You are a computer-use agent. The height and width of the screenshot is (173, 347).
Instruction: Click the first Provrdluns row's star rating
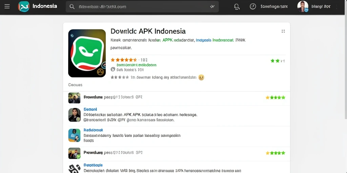pyautogui.click(x=275, y=97)
